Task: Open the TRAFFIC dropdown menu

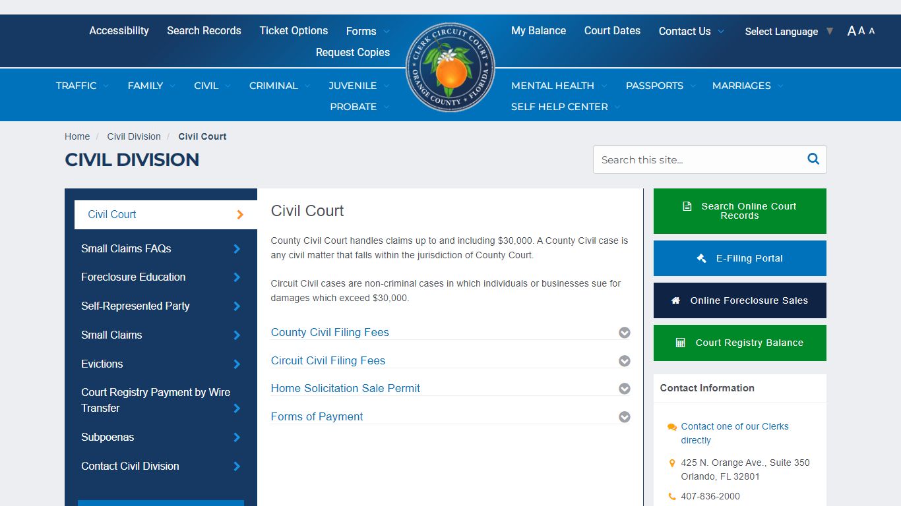Action: [x=82, y=86]
